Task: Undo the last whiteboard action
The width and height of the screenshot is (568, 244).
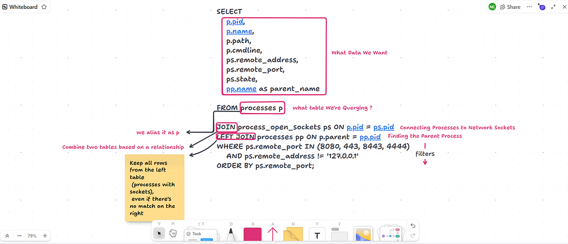Action: click(413, 226)
